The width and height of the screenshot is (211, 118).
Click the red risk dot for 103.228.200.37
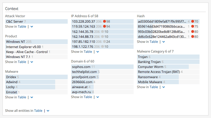[x=104, y=21]
